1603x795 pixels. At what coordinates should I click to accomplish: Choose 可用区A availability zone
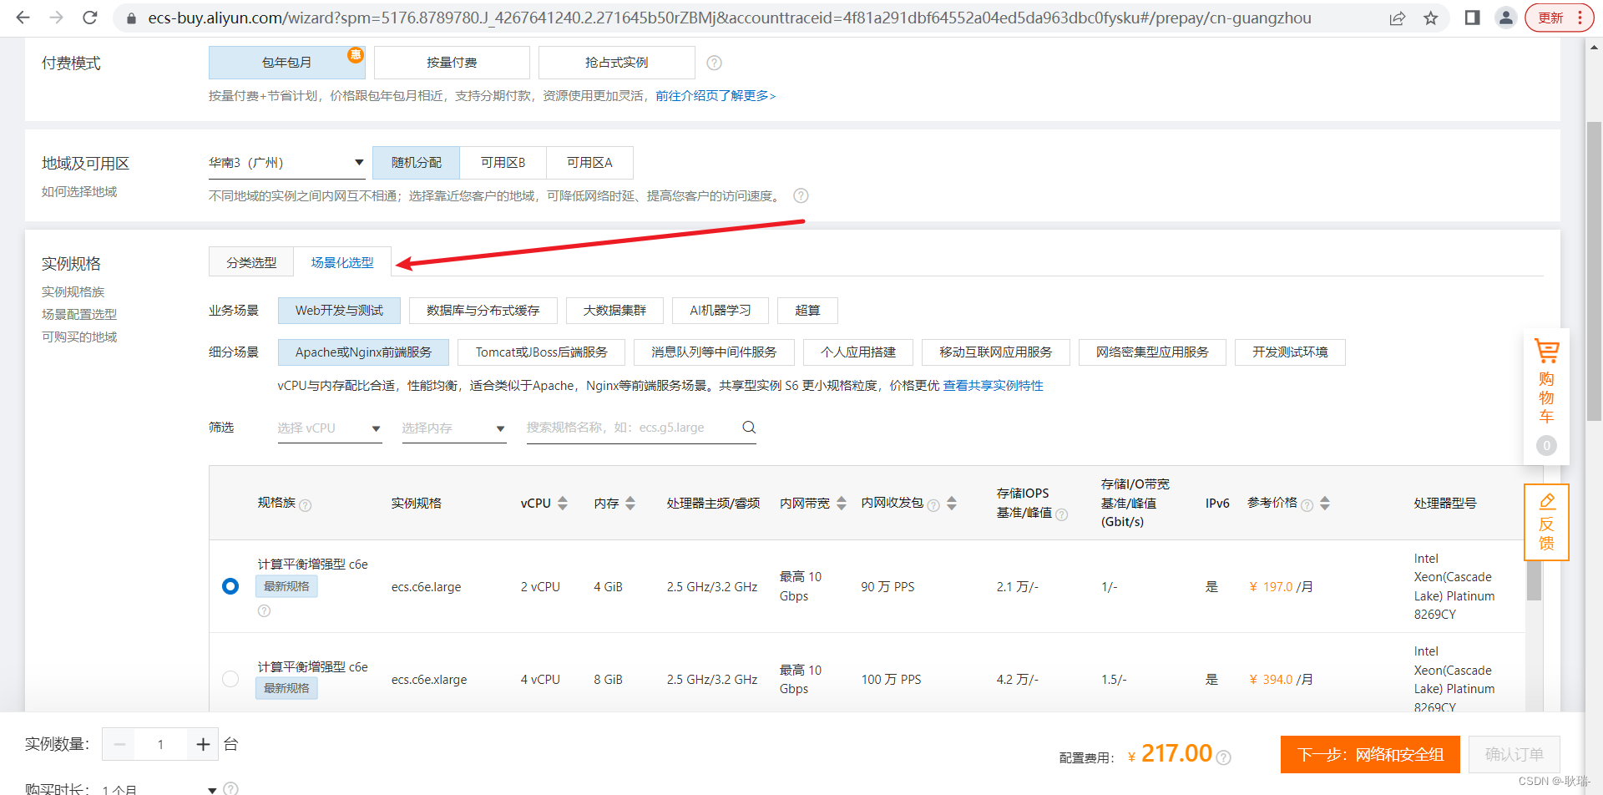[590, 163]
